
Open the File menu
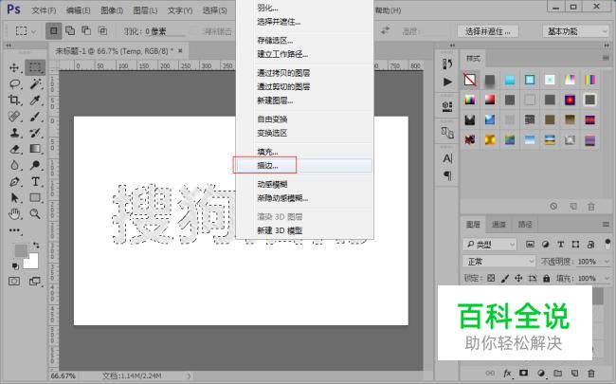pos(44,10)
